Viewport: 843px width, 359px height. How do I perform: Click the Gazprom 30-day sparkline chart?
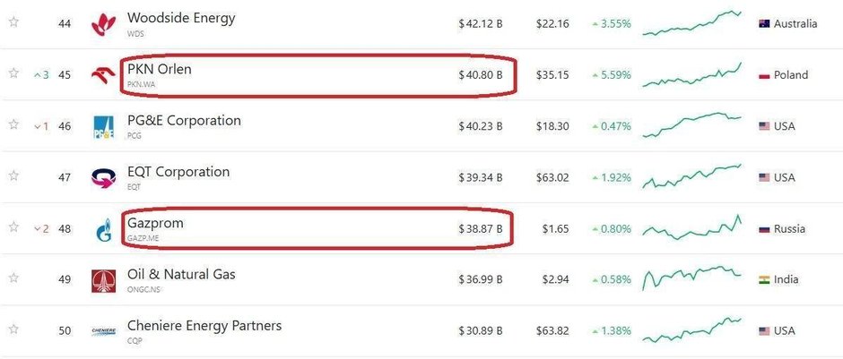(x=691, y=228)
